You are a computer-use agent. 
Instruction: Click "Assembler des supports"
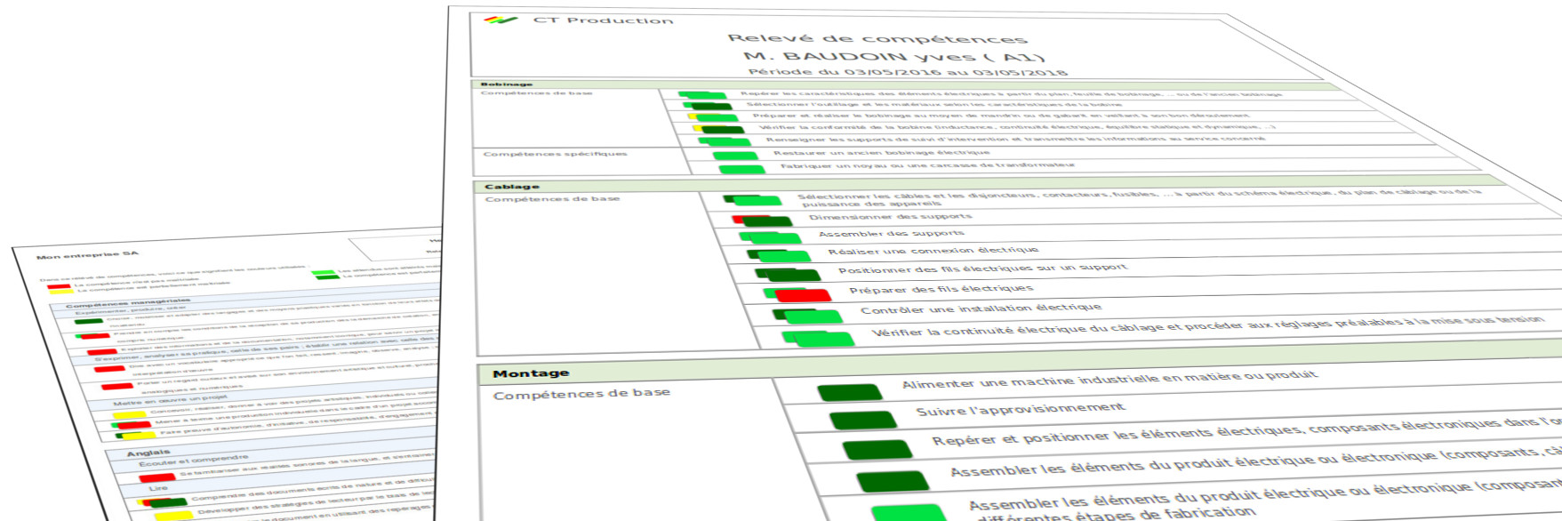tap(891, 233)
